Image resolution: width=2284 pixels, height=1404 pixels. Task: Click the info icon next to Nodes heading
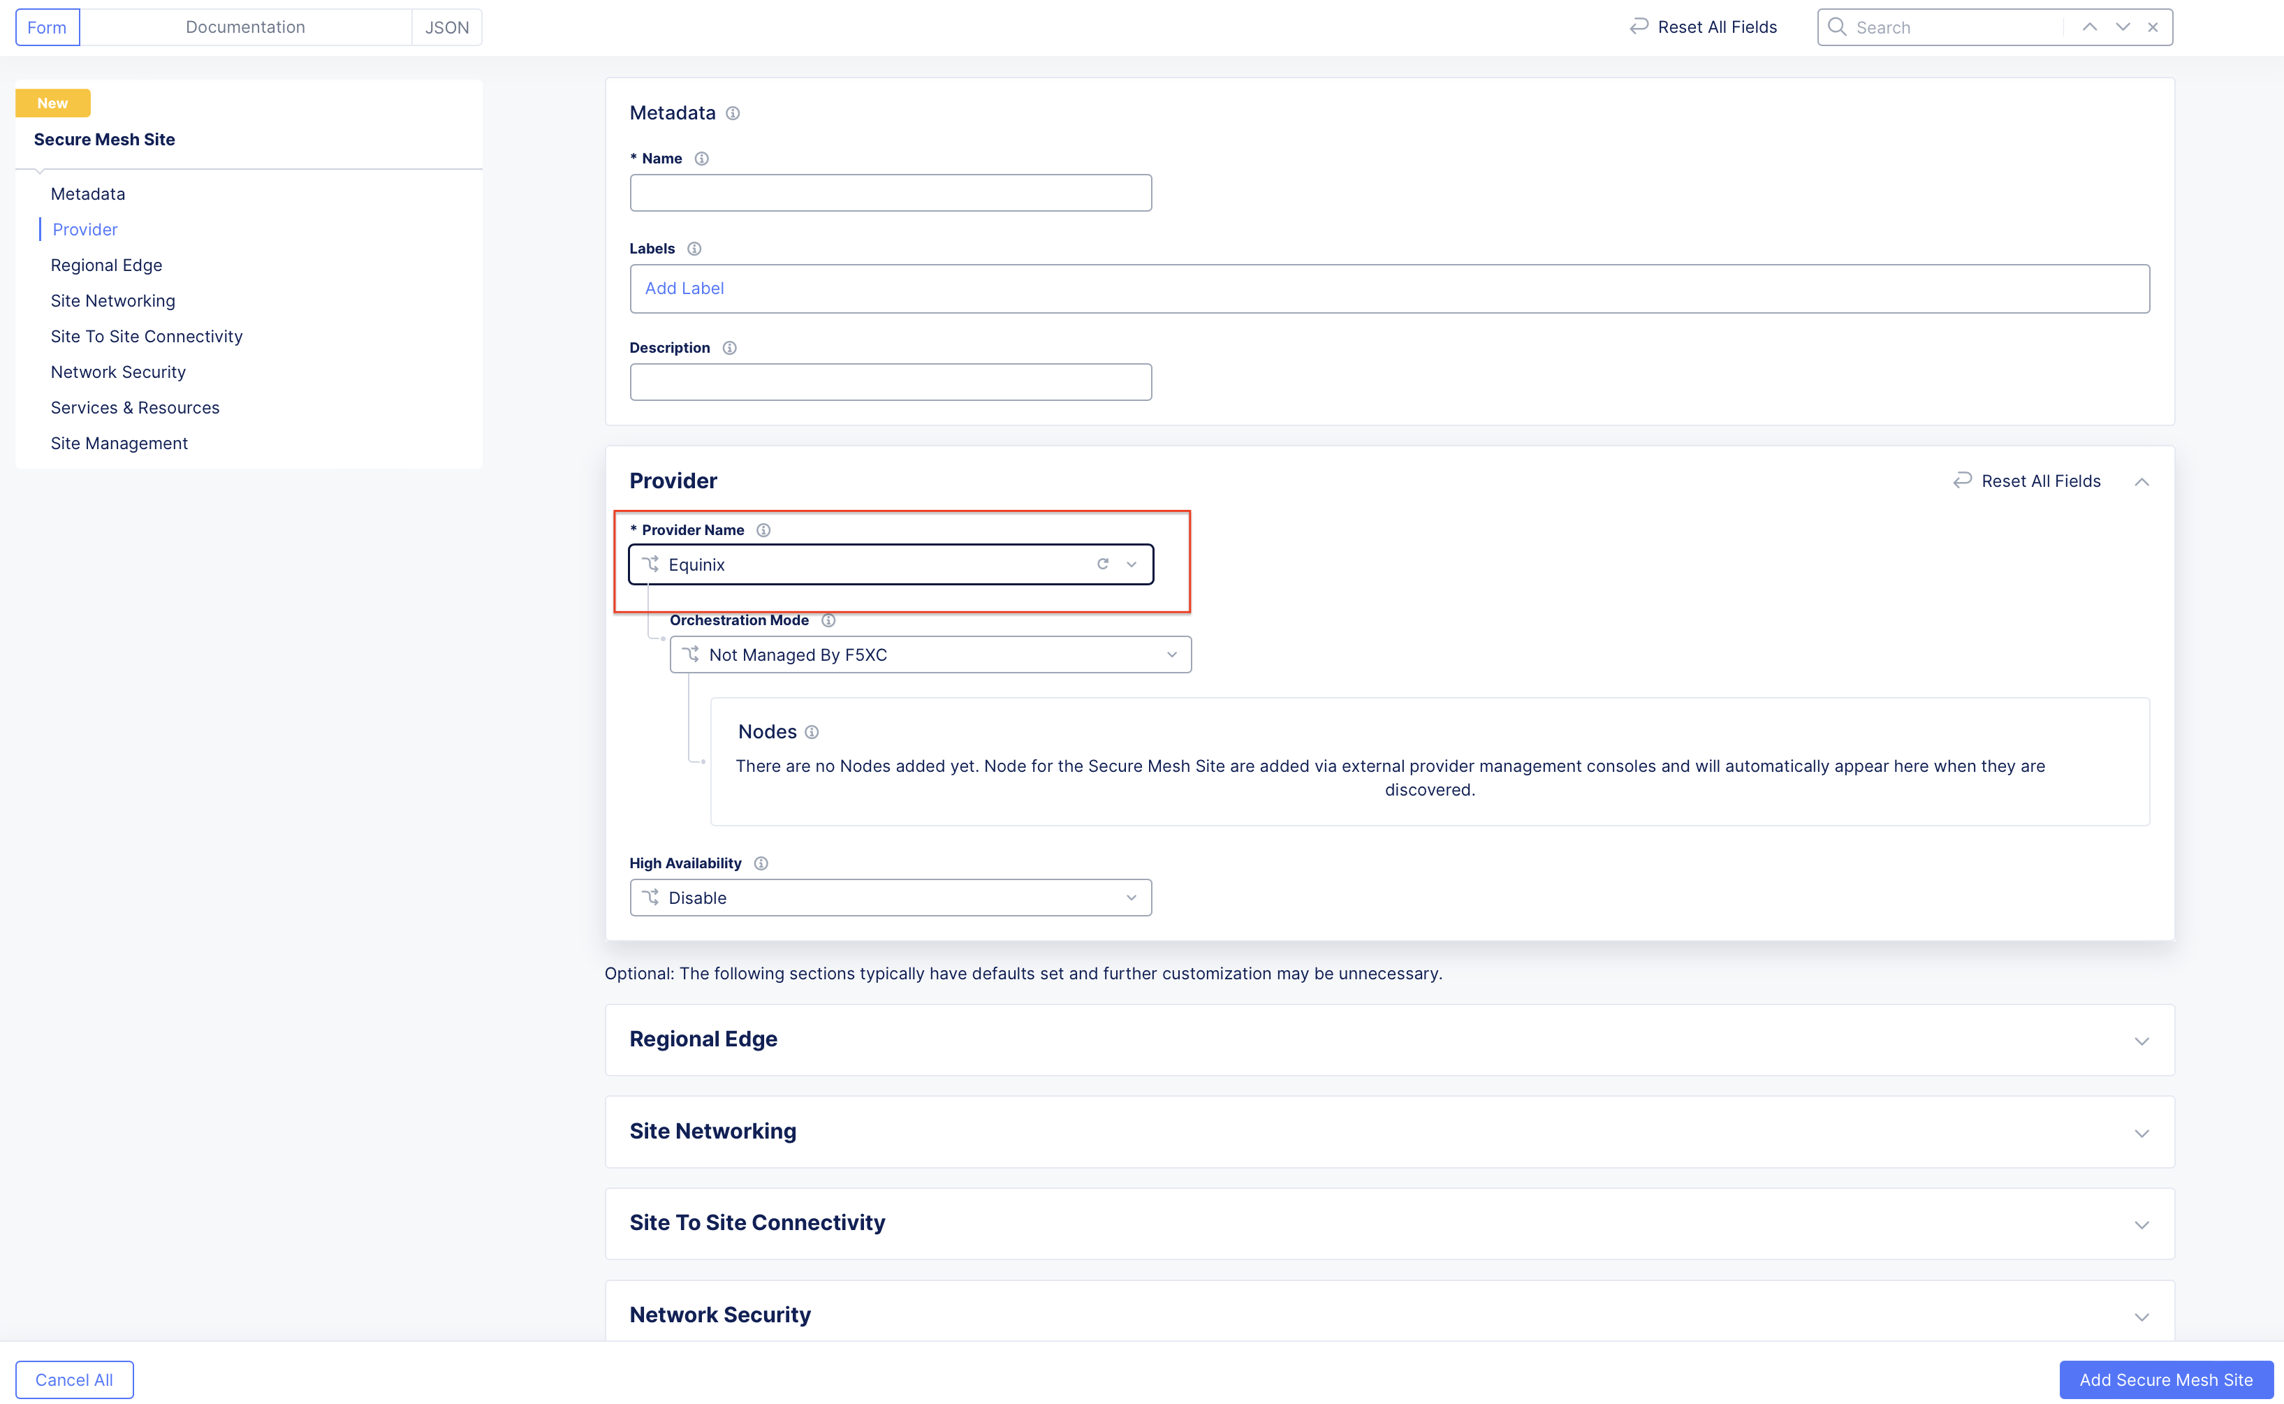tap(812, 733)
